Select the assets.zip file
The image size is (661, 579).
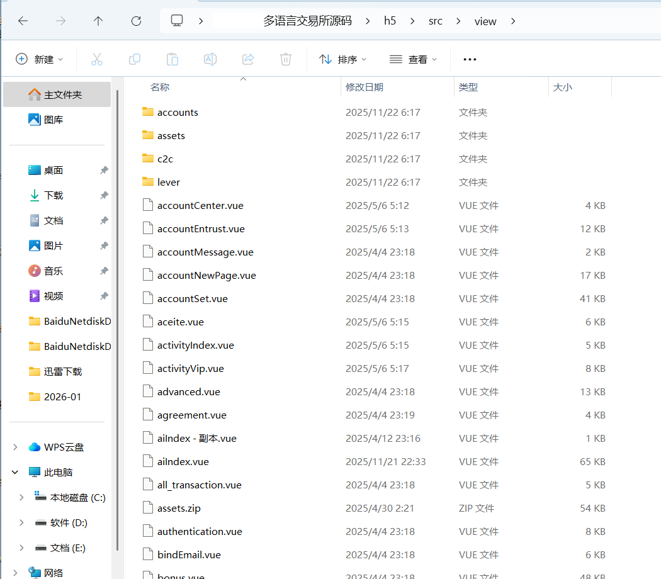tap(179, 508)
